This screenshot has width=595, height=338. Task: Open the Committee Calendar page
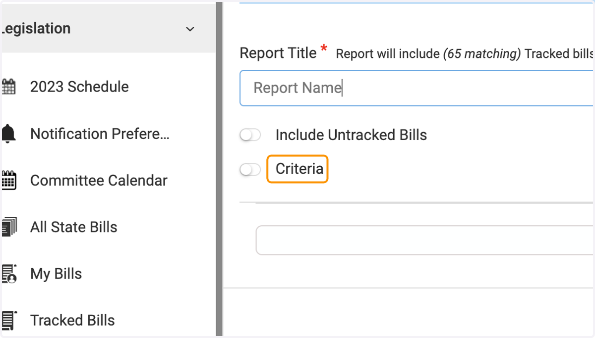point(99,181)
